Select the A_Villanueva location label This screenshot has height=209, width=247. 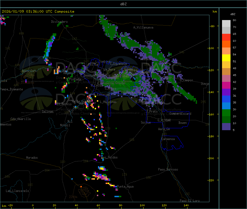coord(143,27)
